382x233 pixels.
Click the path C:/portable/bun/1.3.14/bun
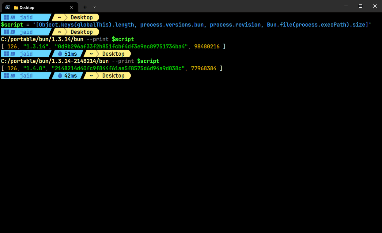pyautogui.click(x=42, y=39)
